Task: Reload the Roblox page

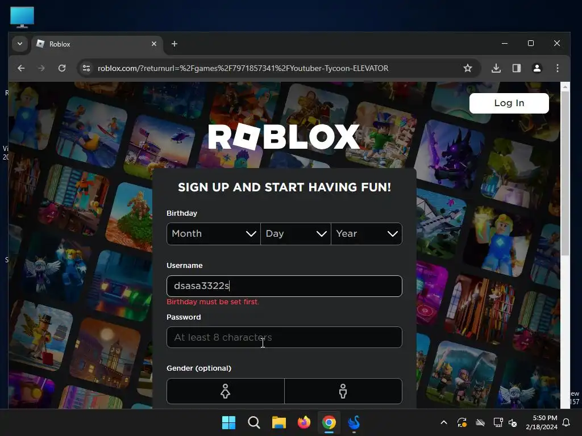Action: click(62, 68)
